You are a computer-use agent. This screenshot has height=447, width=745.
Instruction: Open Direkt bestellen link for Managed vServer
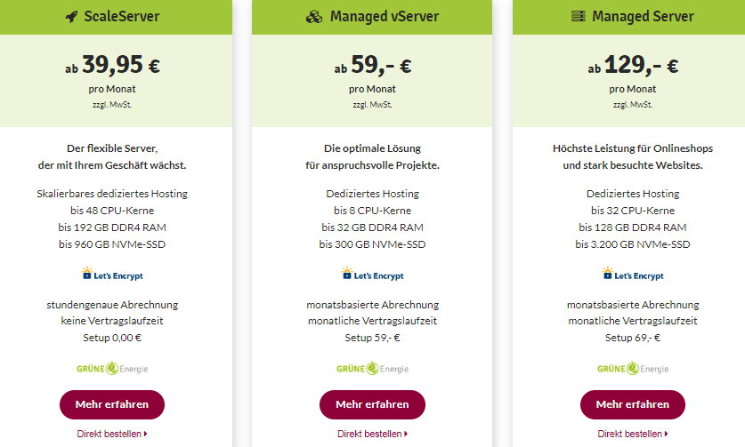[x=372, y=434]
